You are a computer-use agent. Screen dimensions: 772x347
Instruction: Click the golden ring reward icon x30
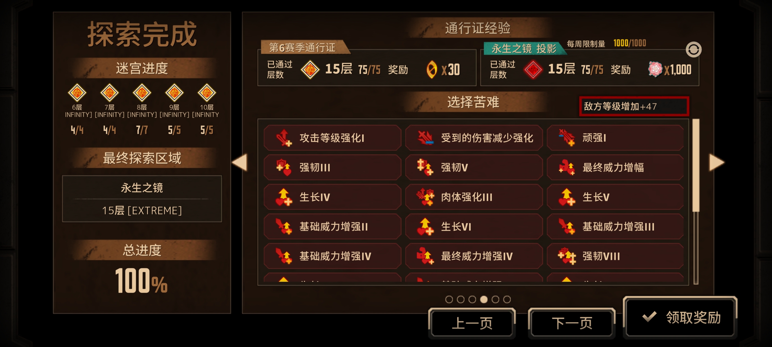(431, 69)
